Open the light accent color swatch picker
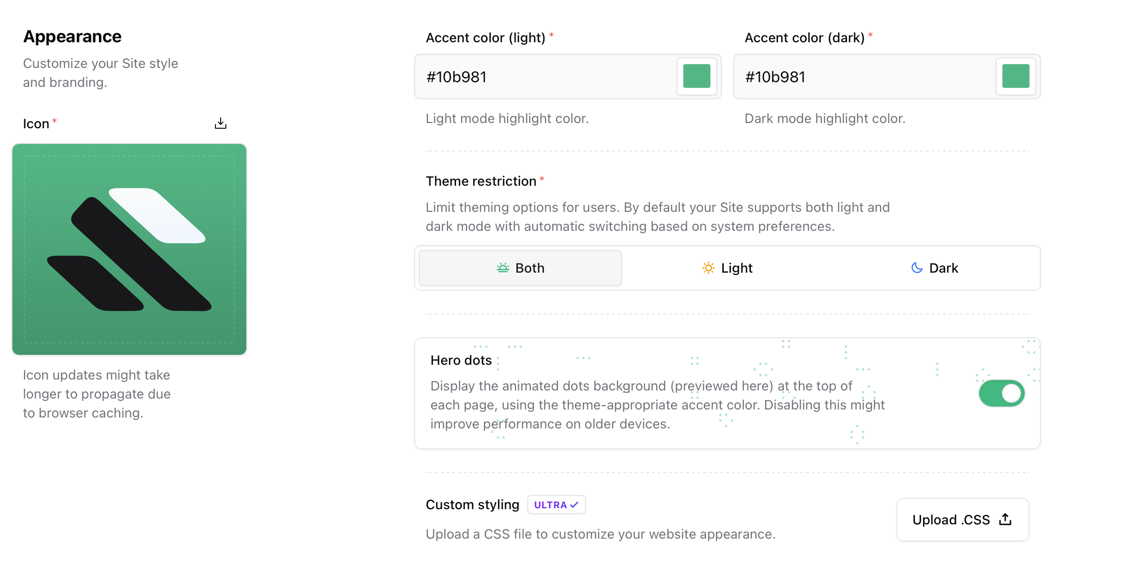This screenshot has height=570, width=1146. 696,76
